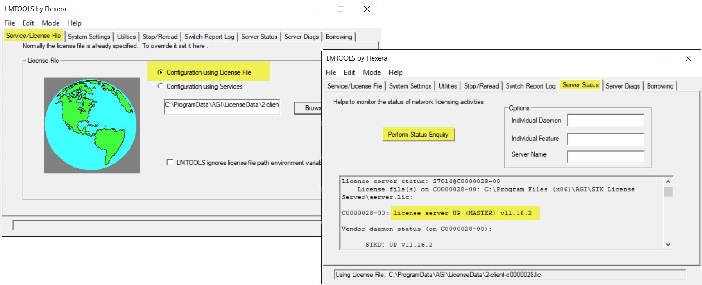Open Edit menu in front window
This screenshot has height=285, width=702.
(x=349, y=72)
